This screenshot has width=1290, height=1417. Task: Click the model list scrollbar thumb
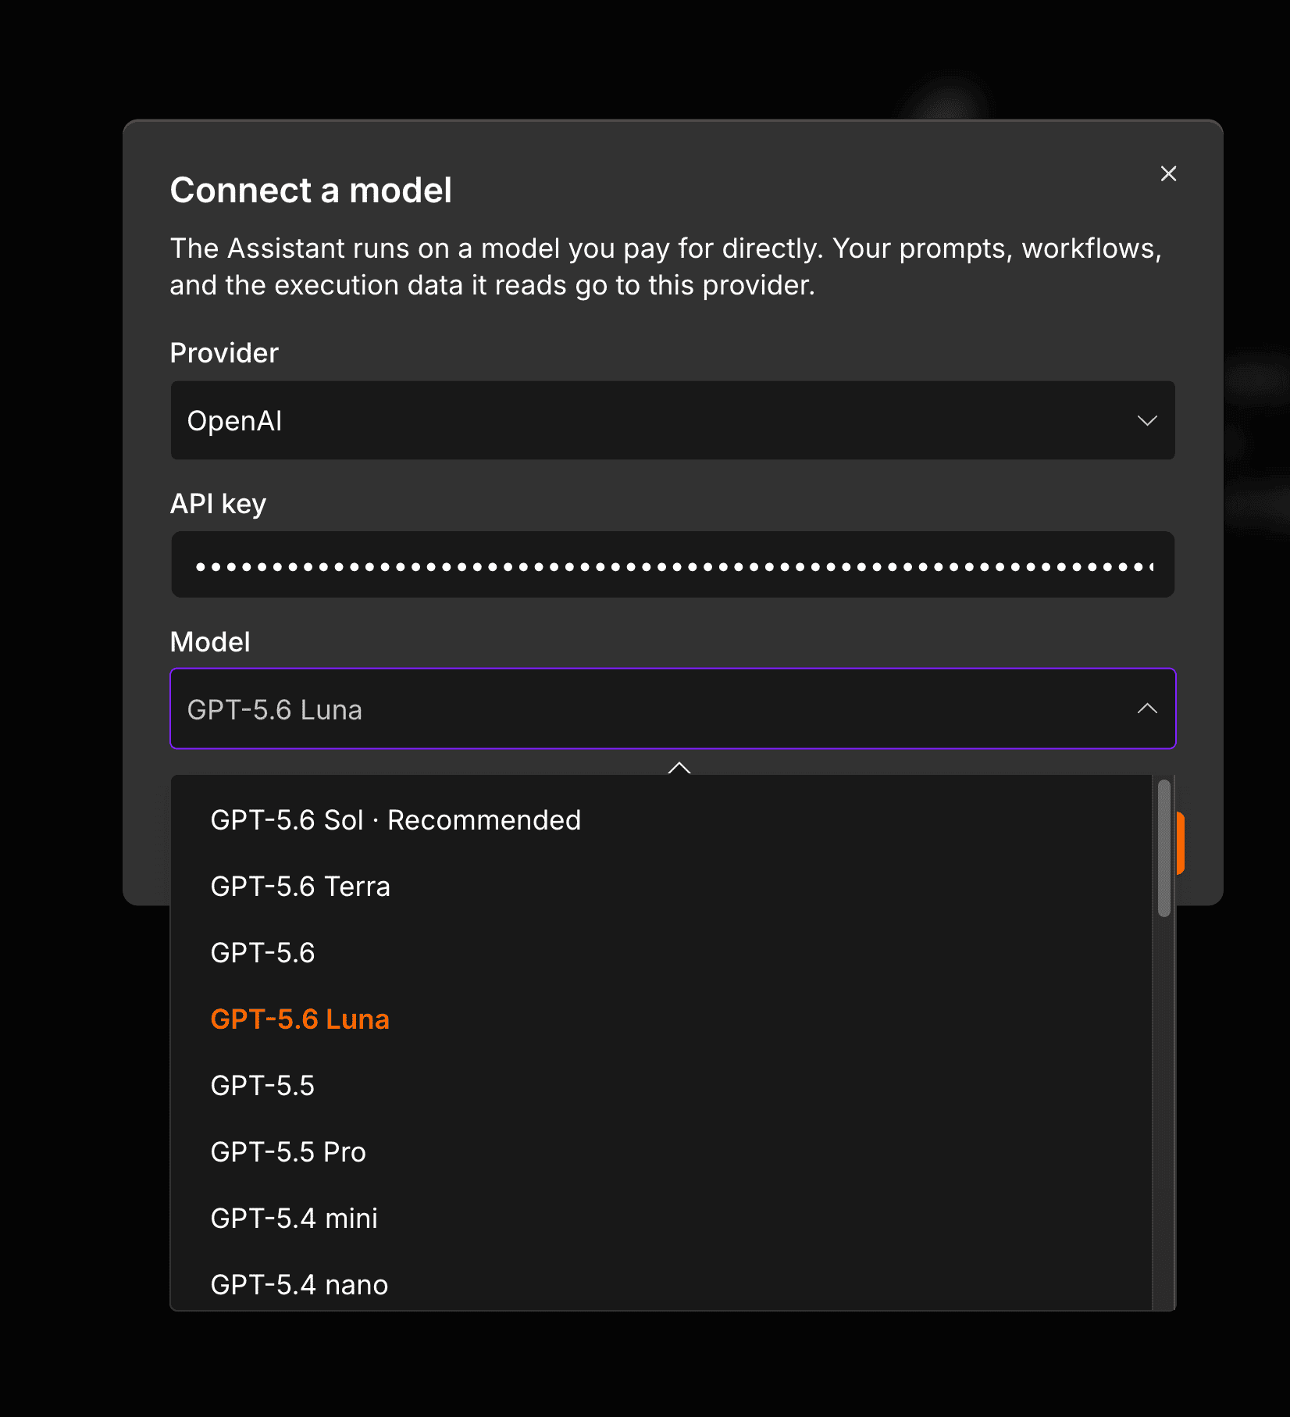1164,848
